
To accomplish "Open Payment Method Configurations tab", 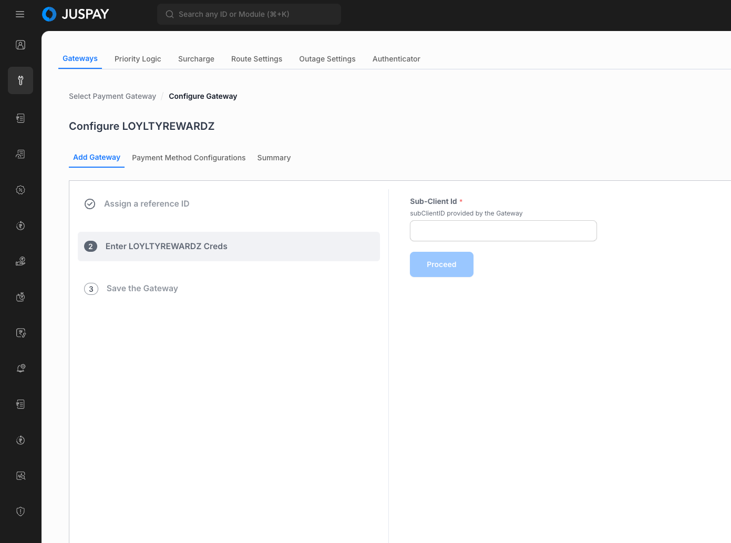I will [189, 158].
